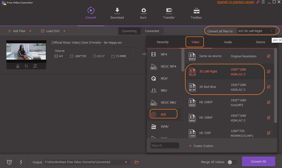Expand the Load DVD dropdown arrow
This screenshot has width=282, height=168.
coord(64,31)
